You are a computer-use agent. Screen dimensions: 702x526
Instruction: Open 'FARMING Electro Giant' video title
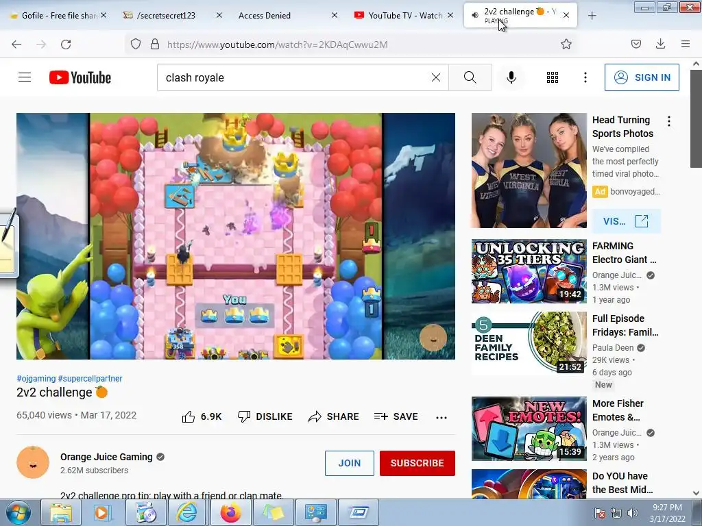point(624,253)
